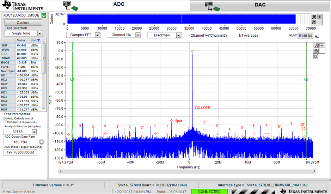Viewport: 331px width, 194px height.
Task: Click the Texas Instruments logo at top left
Action: (x=23, y=6)
